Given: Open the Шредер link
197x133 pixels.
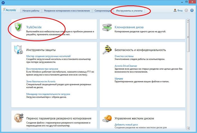Looking at the screenshot, I should coord(119,78).
